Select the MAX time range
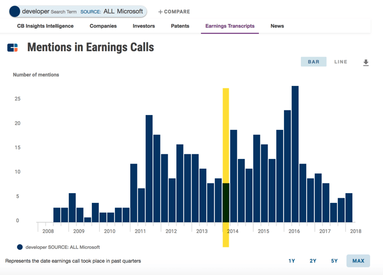The image size is (383, 275). [358, 261]
